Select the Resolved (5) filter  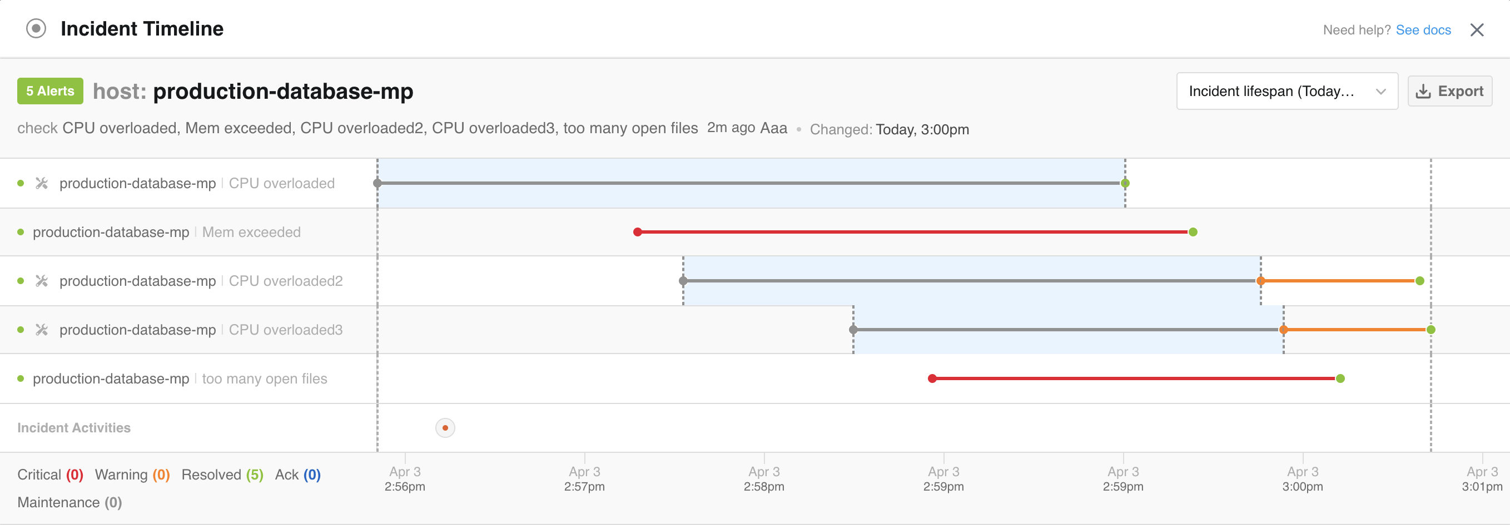pos(222,474)
